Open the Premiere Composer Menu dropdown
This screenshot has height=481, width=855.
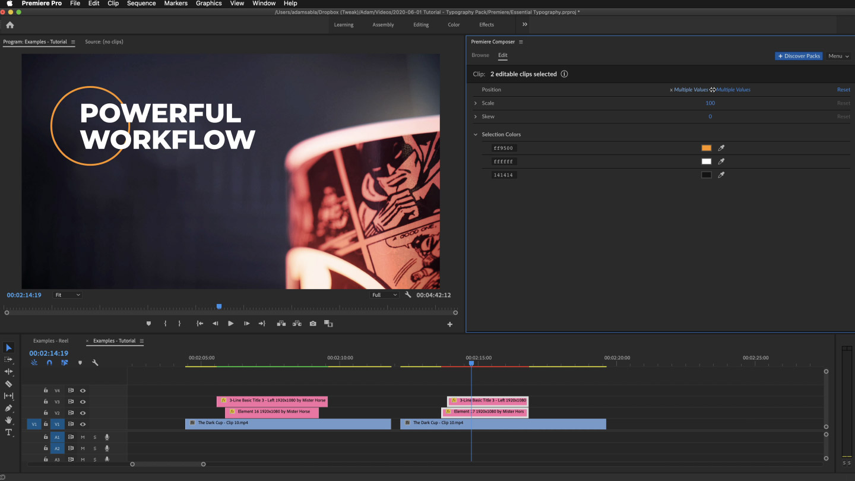(x=838, y=56)
